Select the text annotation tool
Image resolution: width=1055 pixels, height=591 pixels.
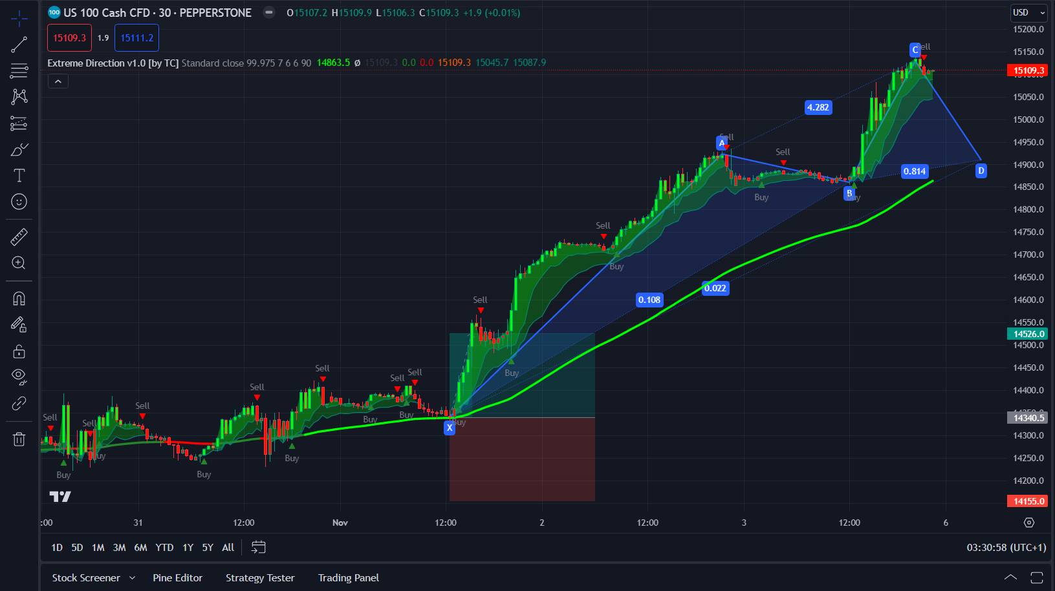click(x=19, y=176)
